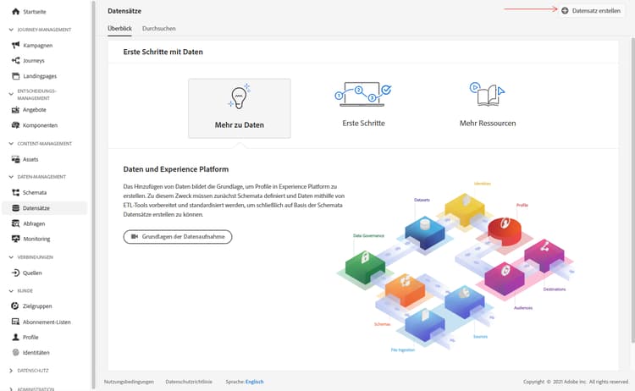The width and height of the screenshot is (635, 391).
Task: Click the lightbulb icon on Mehr zu Daten
Action: (240, 96)
